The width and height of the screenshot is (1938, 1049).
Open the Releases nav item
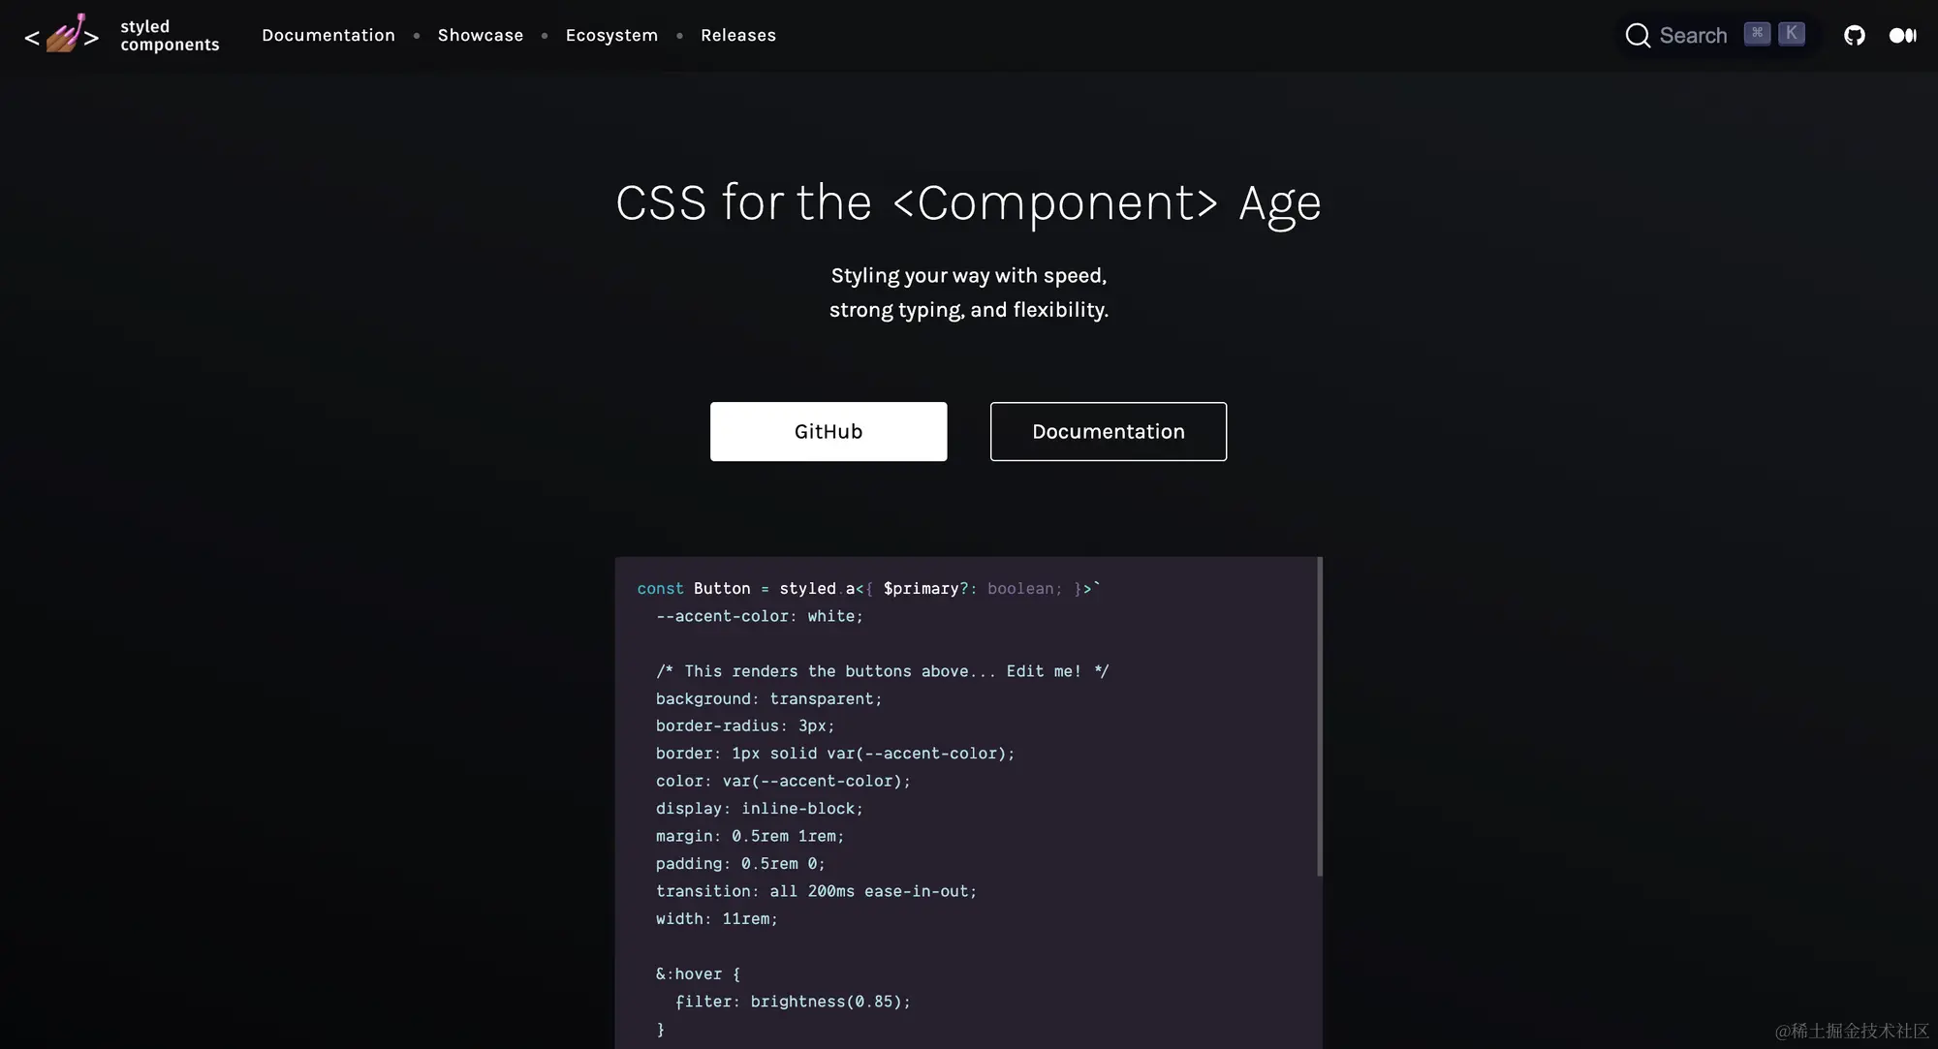click(738, 36)
